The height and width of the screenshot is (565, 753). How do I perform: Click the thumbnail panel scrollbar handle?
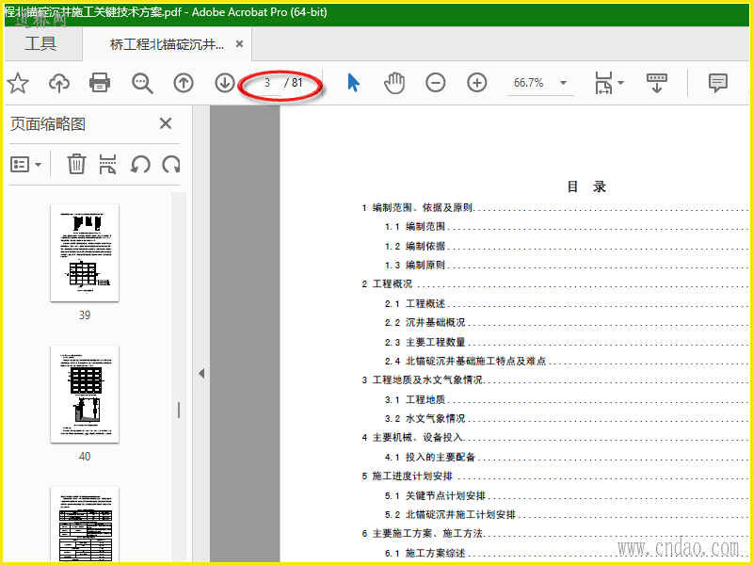(179, 410)
